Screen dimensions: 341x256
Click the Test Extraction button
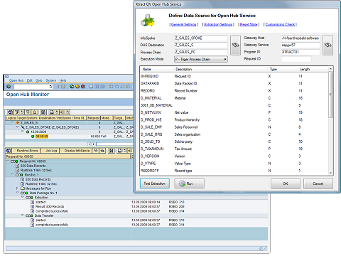pyautogui.click(x=155, y=183)
